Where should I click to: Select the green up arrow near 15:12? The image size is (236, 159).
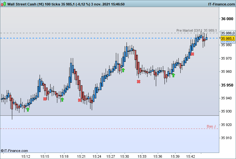pos(28,109)
